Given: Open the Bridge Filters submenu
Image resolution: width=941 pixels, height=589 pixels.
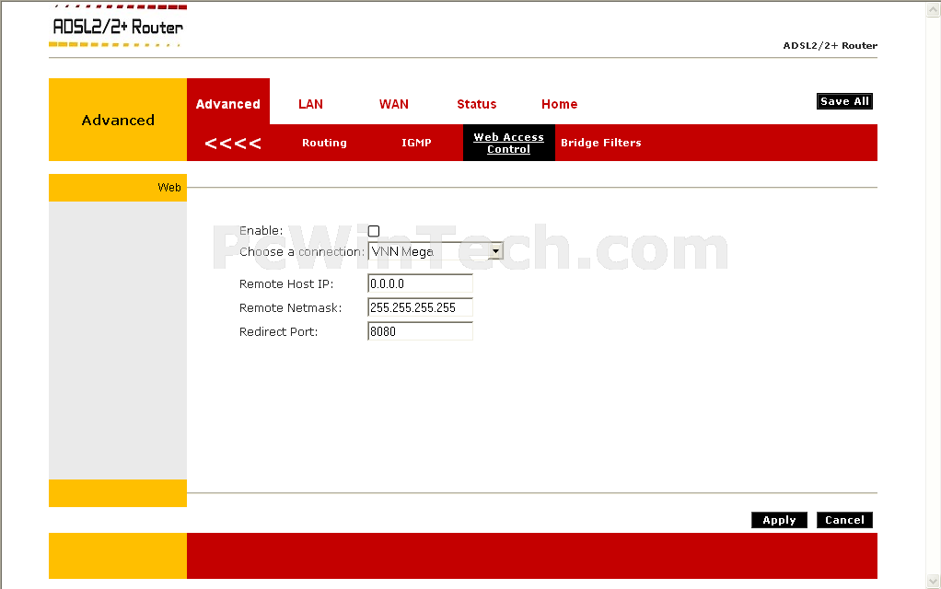Looking at the screenshot, I should 600,143.
